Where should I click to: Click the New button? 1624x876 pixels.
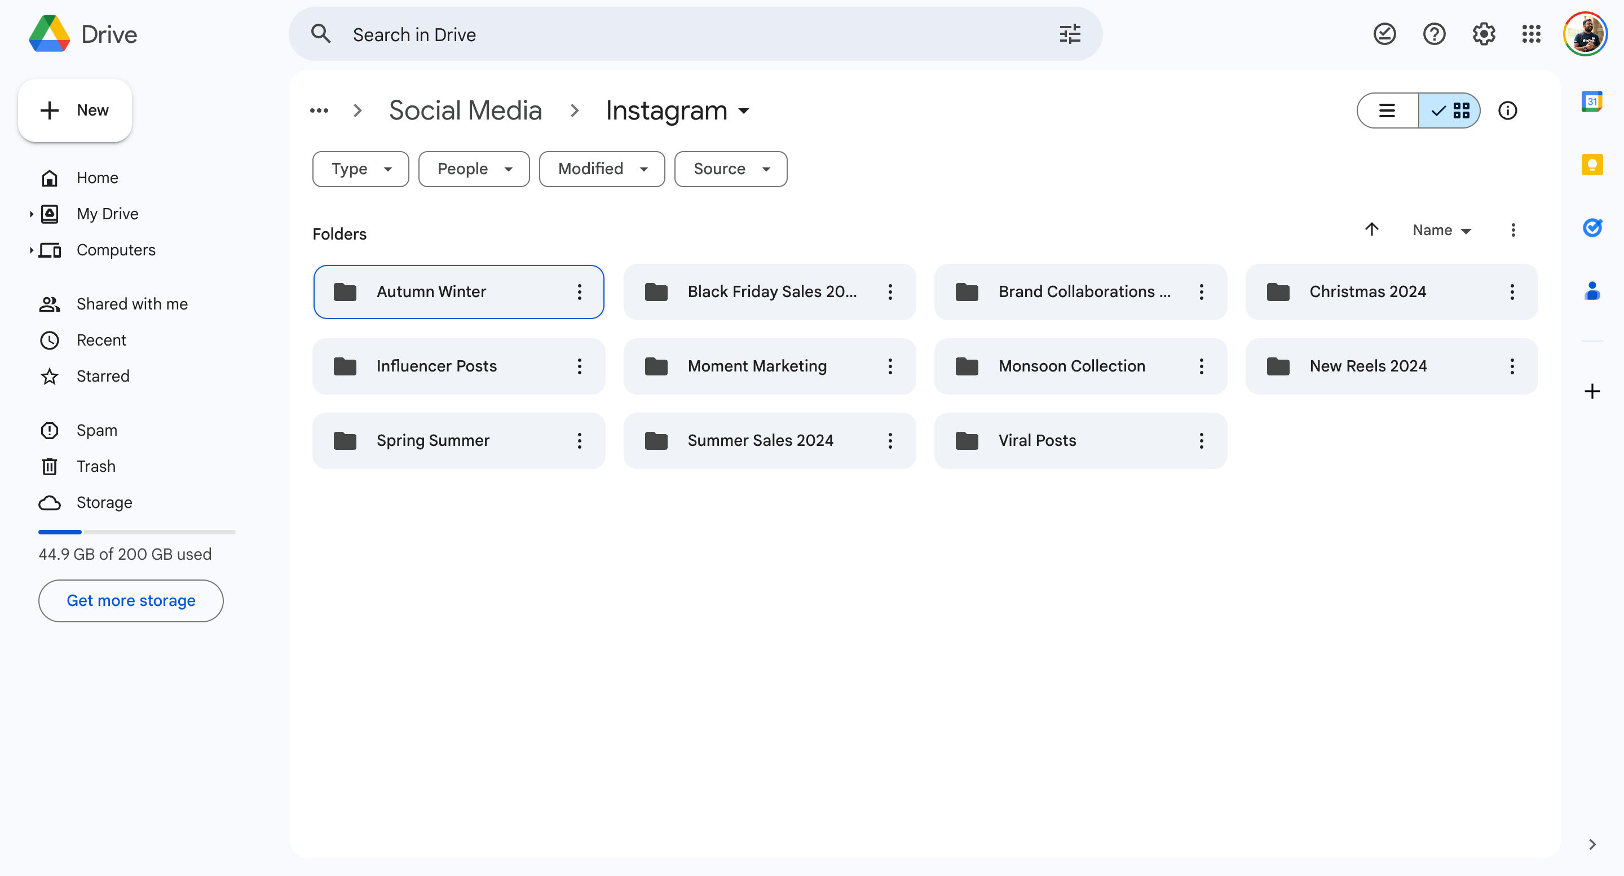pos(75,110)
